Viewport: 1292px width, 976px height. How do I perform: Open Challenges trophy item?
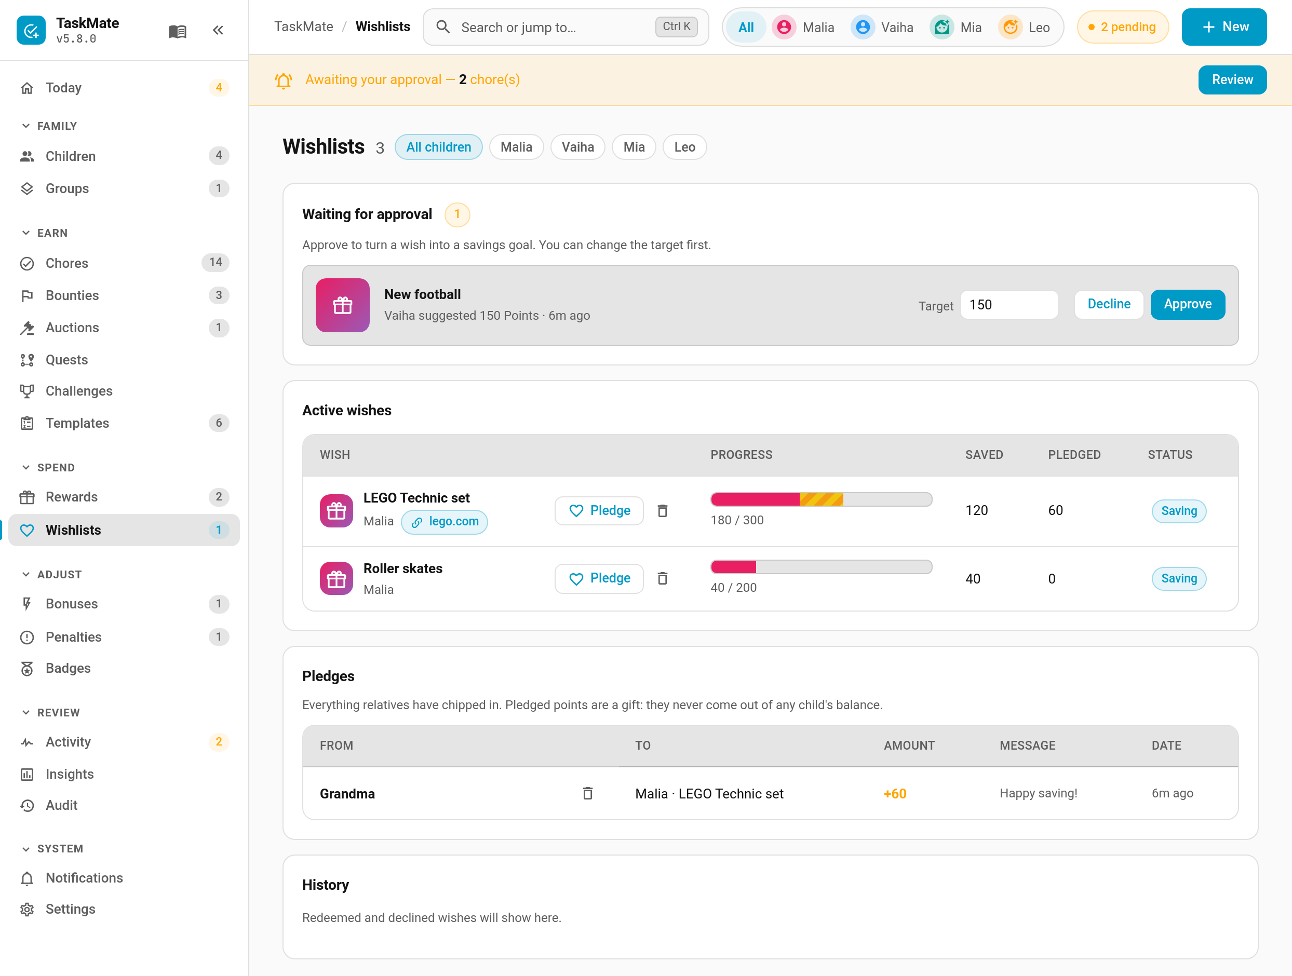[124, 391]
